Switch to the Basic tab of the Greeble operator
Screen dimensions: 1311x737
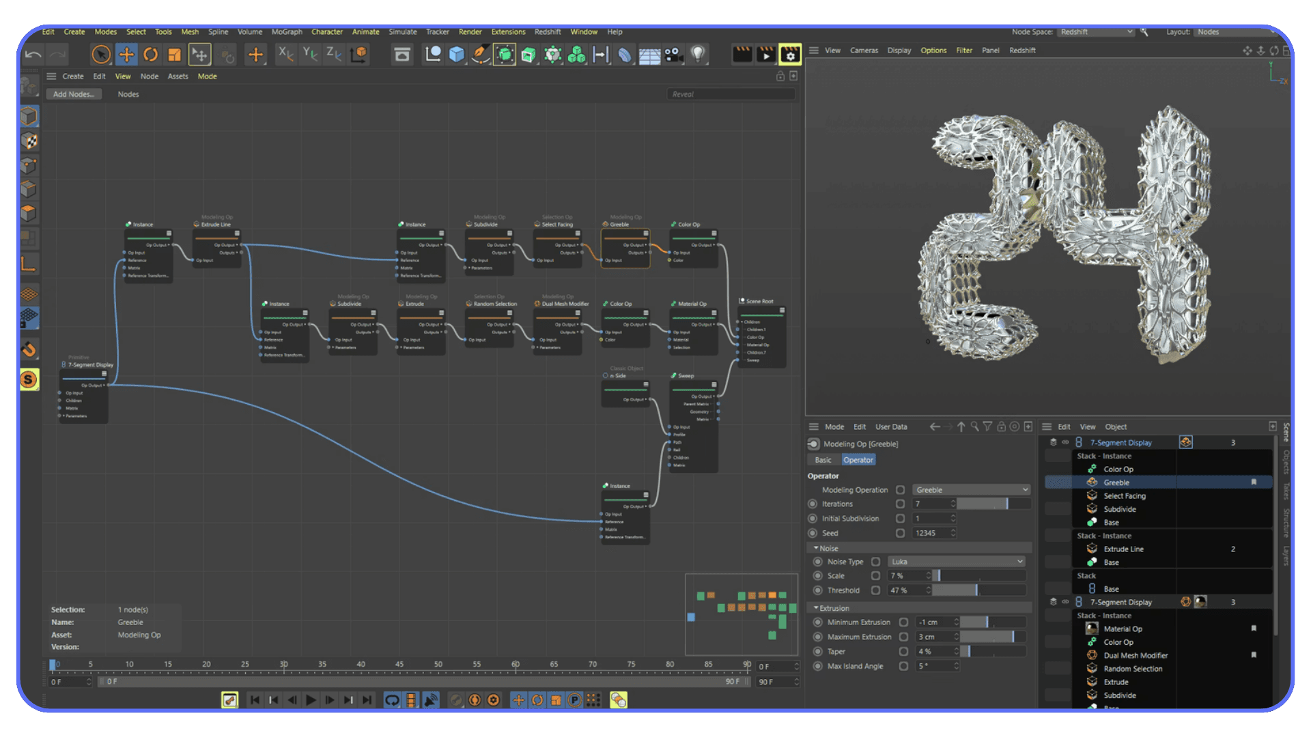coord(823,459)
